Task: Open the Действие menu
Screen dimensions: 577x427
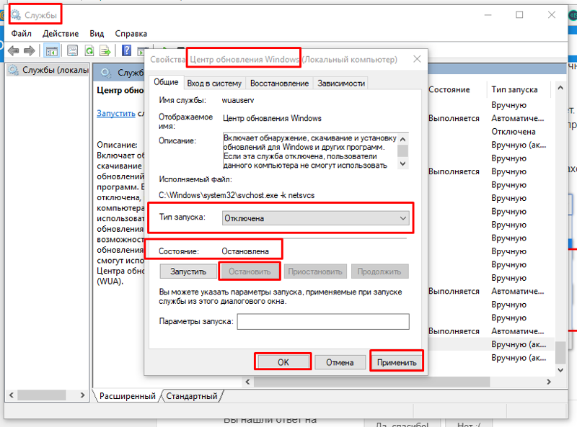Action: pyautogui.click(x=61, y=34)
